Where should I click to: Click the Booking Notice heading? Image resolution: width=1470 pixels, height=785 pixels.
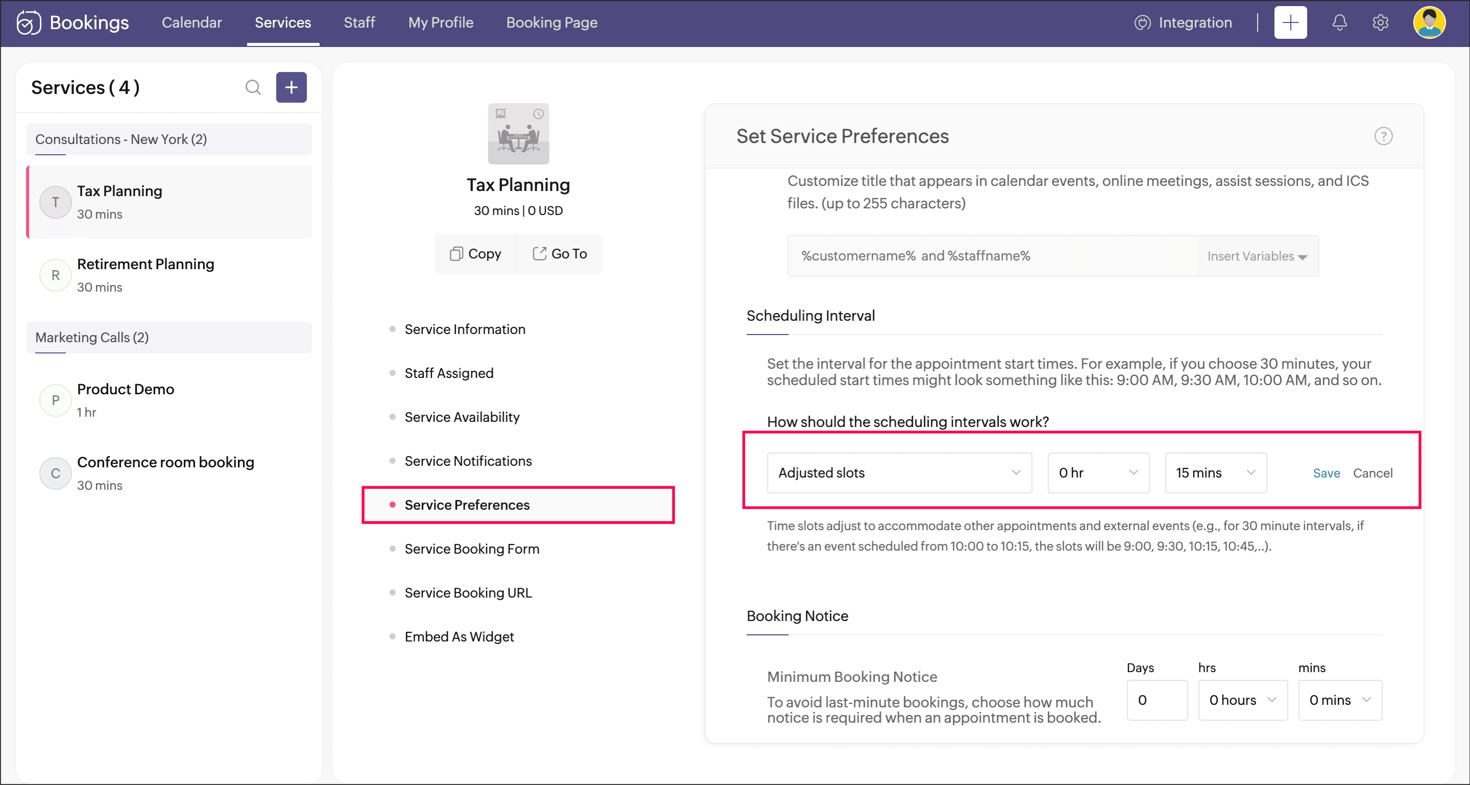point(797,616)
